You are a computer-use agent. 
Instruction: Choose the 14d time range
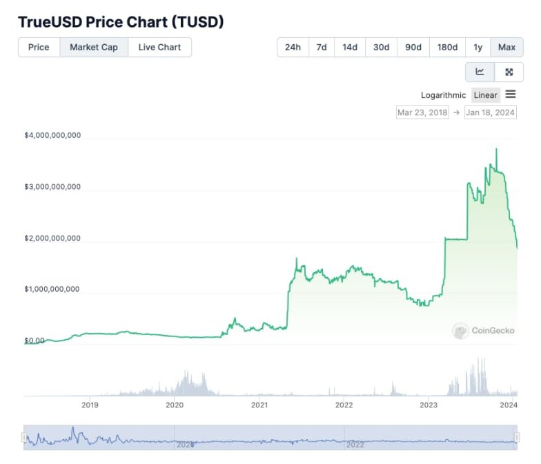click(x=350, y=47)
